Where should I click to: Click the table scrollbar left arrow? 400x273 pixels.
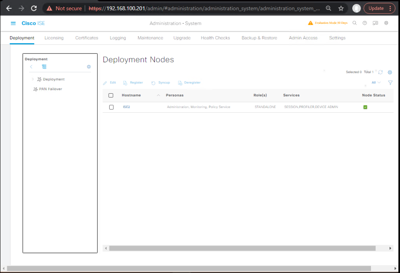point(106,248)
